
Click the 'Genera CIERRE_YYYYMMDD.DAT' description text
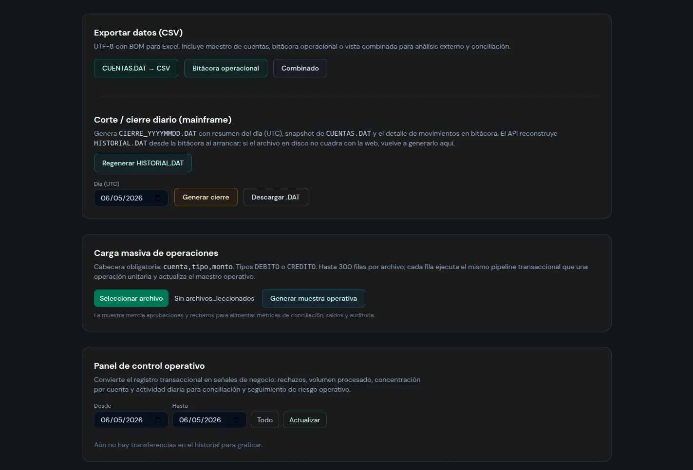(326, 138)
